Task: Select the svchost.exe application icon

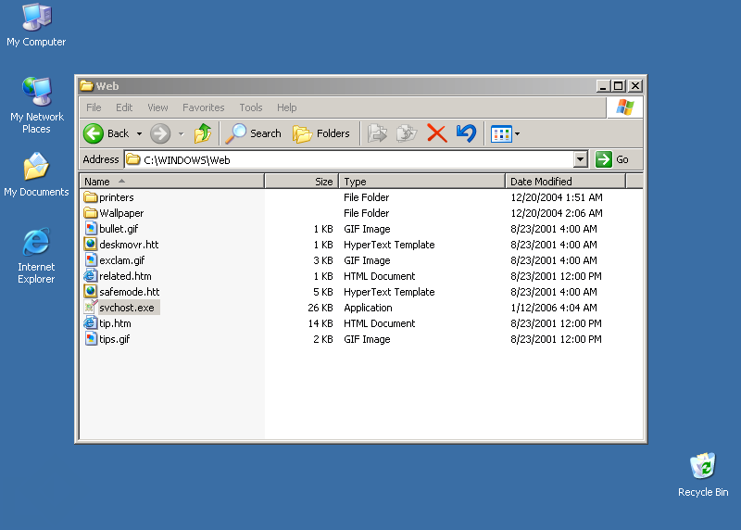Action: click(91, 307)
